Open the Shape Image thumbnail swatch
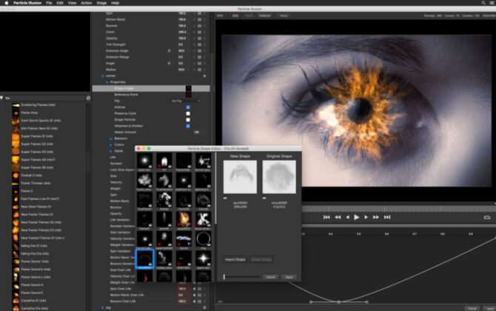496x311 pixels. 188,88
